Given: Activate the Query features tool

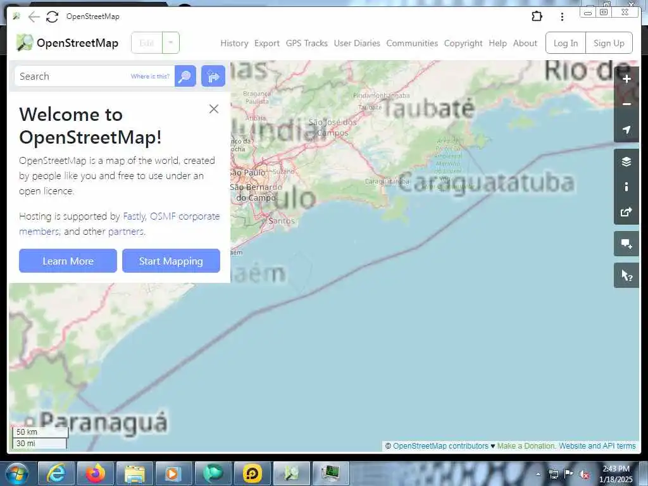Looking at the screenshot, I should coord(626,276).
